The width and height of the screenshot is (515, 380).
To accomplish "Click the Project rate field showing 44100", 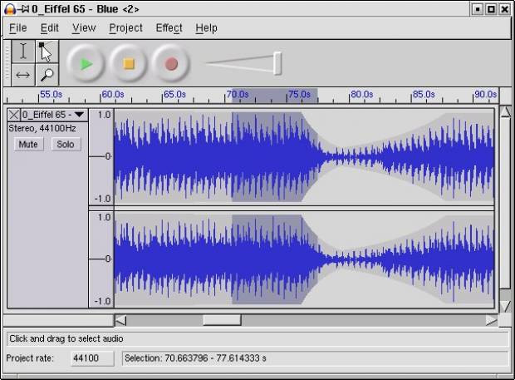I will click(92, 358).
